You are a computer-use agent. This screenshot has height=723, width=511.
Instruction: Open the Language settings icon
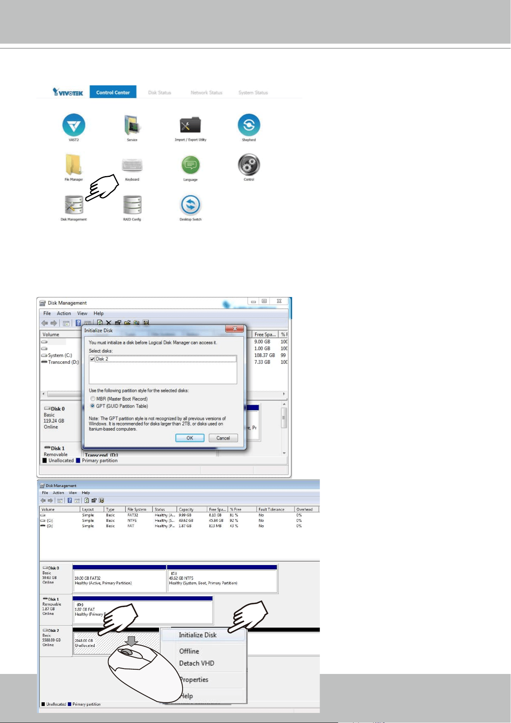[190, 165]
